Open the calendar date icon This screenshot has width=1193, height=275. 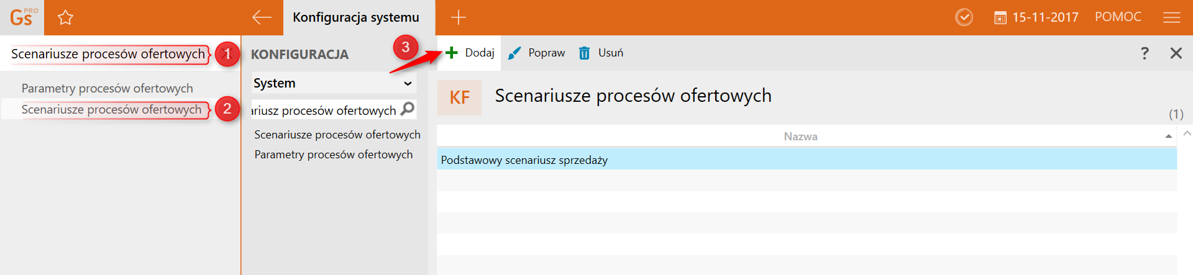(x=1000, y=18)
